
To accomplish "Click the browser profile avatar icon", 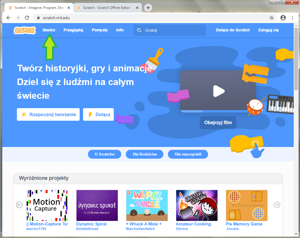I will pyautogui.click(x=283, y=17).
